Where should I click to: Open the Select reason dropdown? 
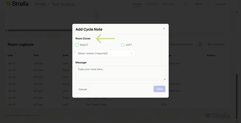pyautogui.click(x=105, y=53)
